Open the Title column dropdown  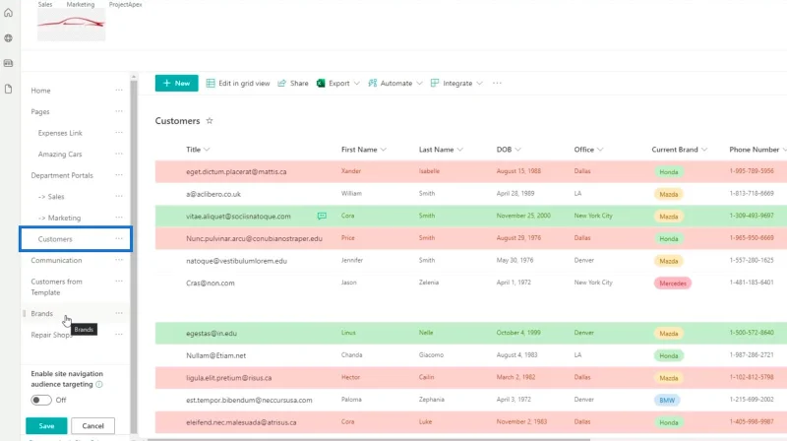pos(207,150)
